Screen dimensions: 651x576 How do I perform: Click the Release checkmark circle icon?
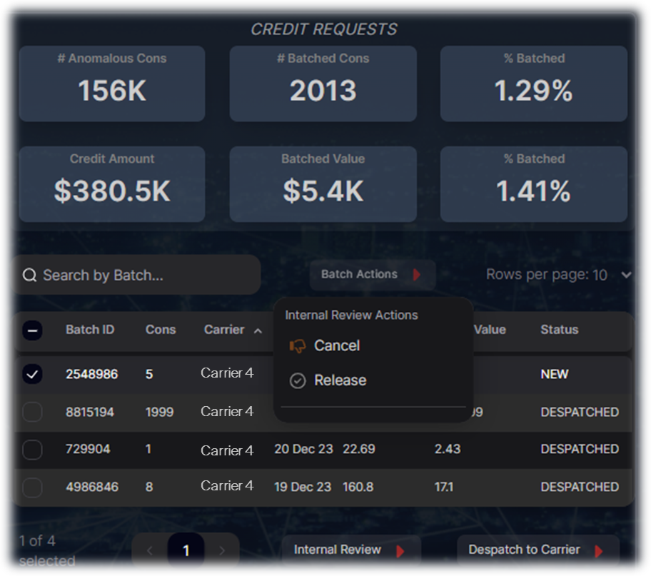coord(297,381)
